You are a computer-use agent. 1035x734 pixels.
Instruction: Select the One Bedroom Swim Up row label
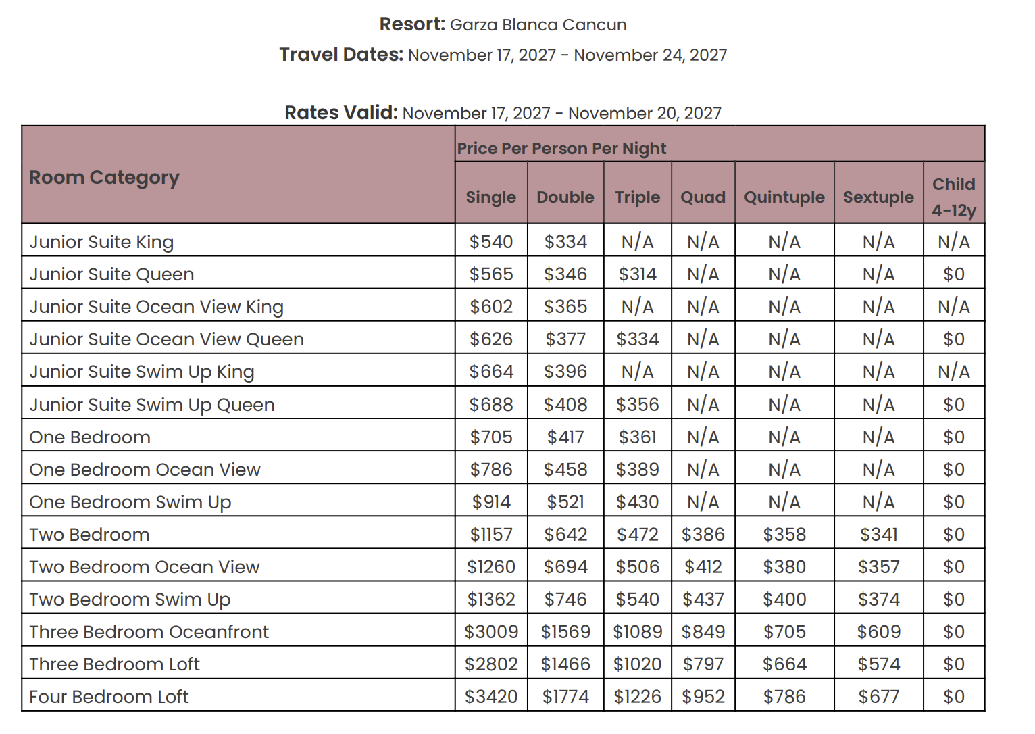130,502
